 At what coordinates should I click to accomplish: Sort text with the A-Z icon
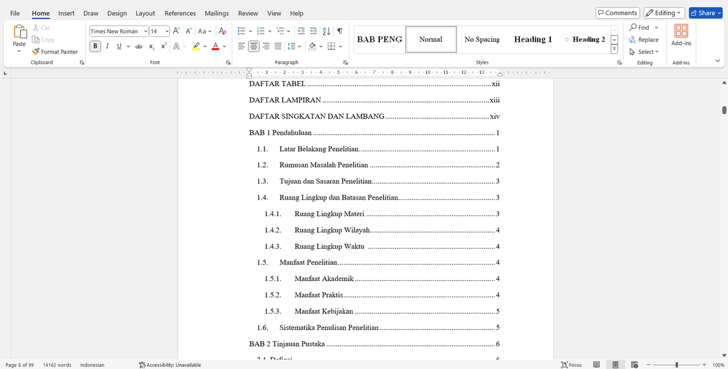[326, 31]
